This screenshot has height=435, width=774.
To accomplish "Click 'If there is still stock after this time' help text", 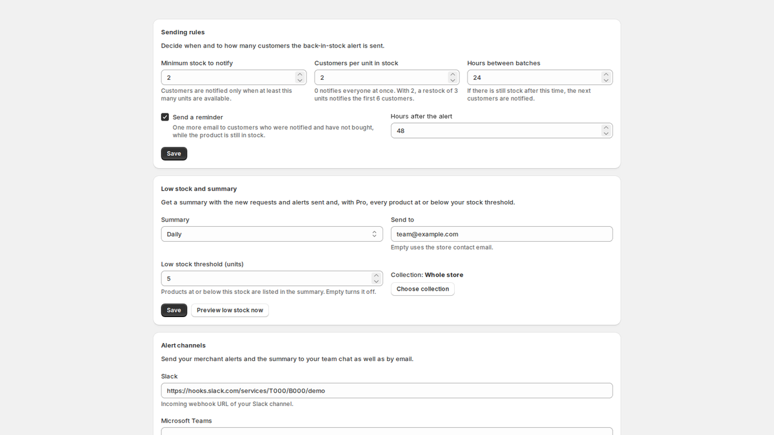I will click(x=529, y=95).
